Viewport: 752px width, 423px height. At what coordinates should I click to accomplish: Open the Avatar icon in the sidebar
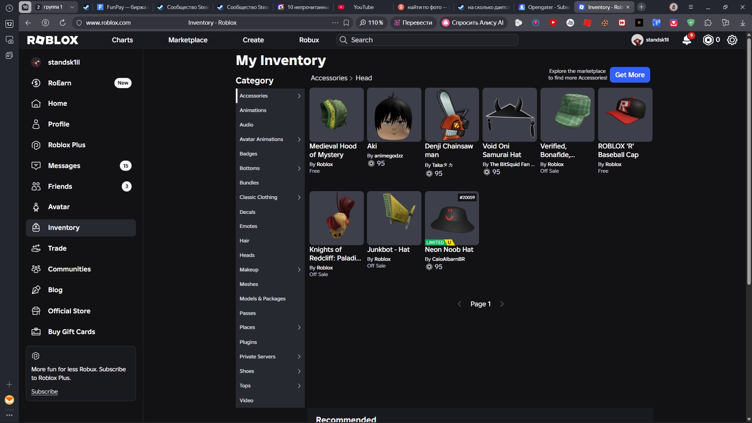[36, 207]
